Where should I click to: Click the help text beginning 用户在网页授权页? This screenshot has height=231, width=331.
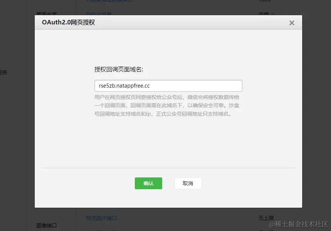coord(167,106)
